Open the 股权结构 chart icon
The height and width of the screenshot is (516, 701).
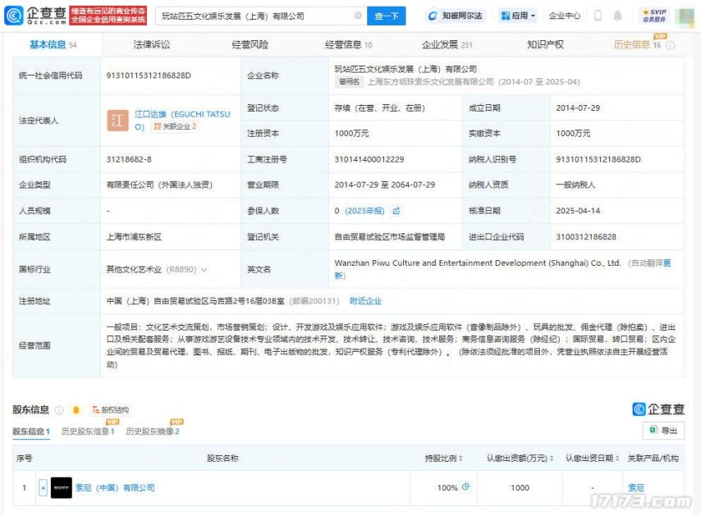tap(110, 409)
